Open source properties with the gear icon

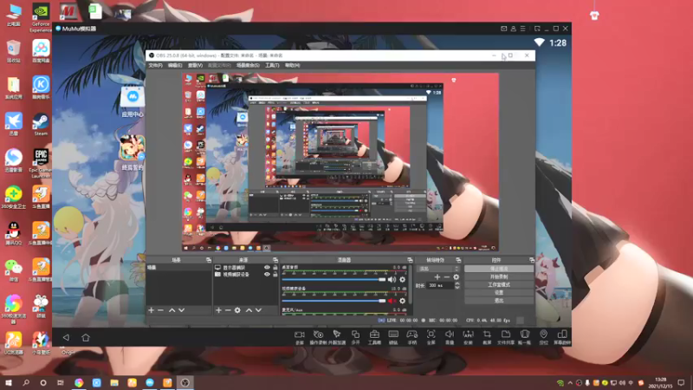237,310
